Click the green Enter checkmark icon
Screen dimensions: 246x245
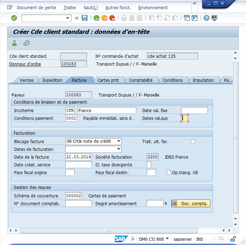click(x=14, y=18)
